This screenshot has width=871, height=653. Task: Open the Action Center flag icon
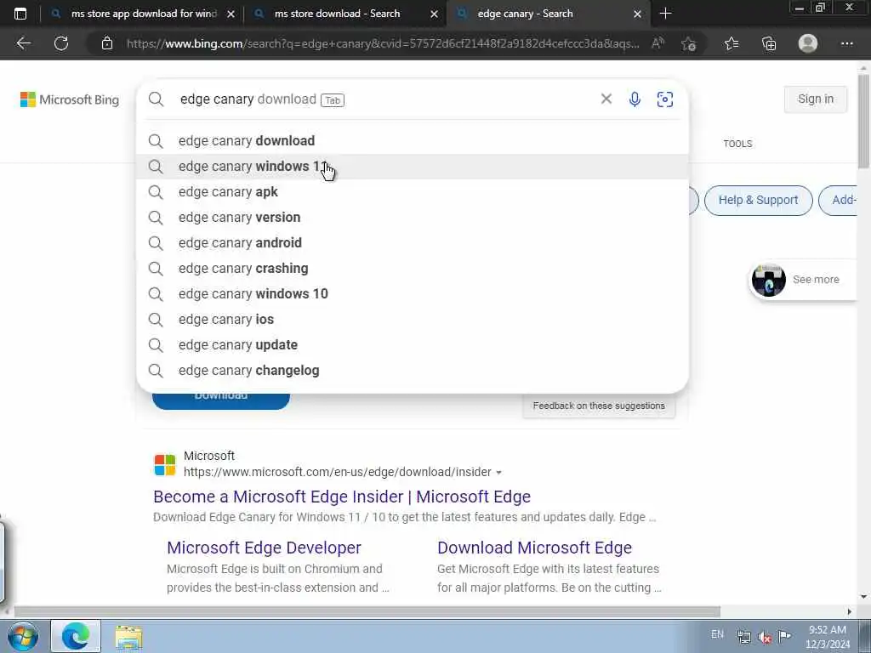pyautogui.click(x=784, y=636)
